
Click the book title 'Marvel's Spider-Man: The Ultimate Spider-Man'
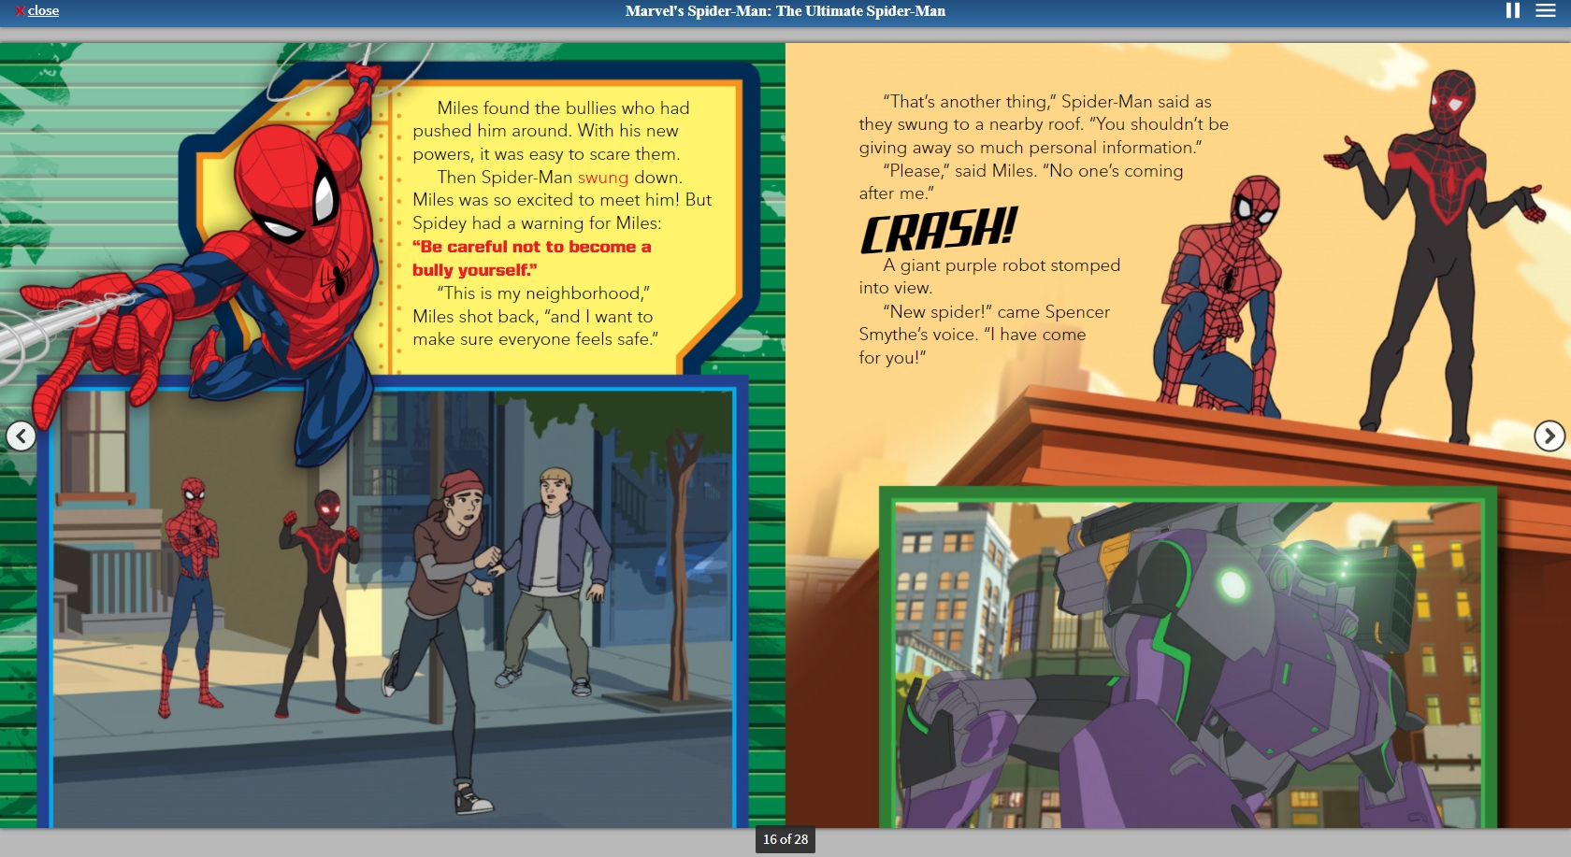point(785,11)
